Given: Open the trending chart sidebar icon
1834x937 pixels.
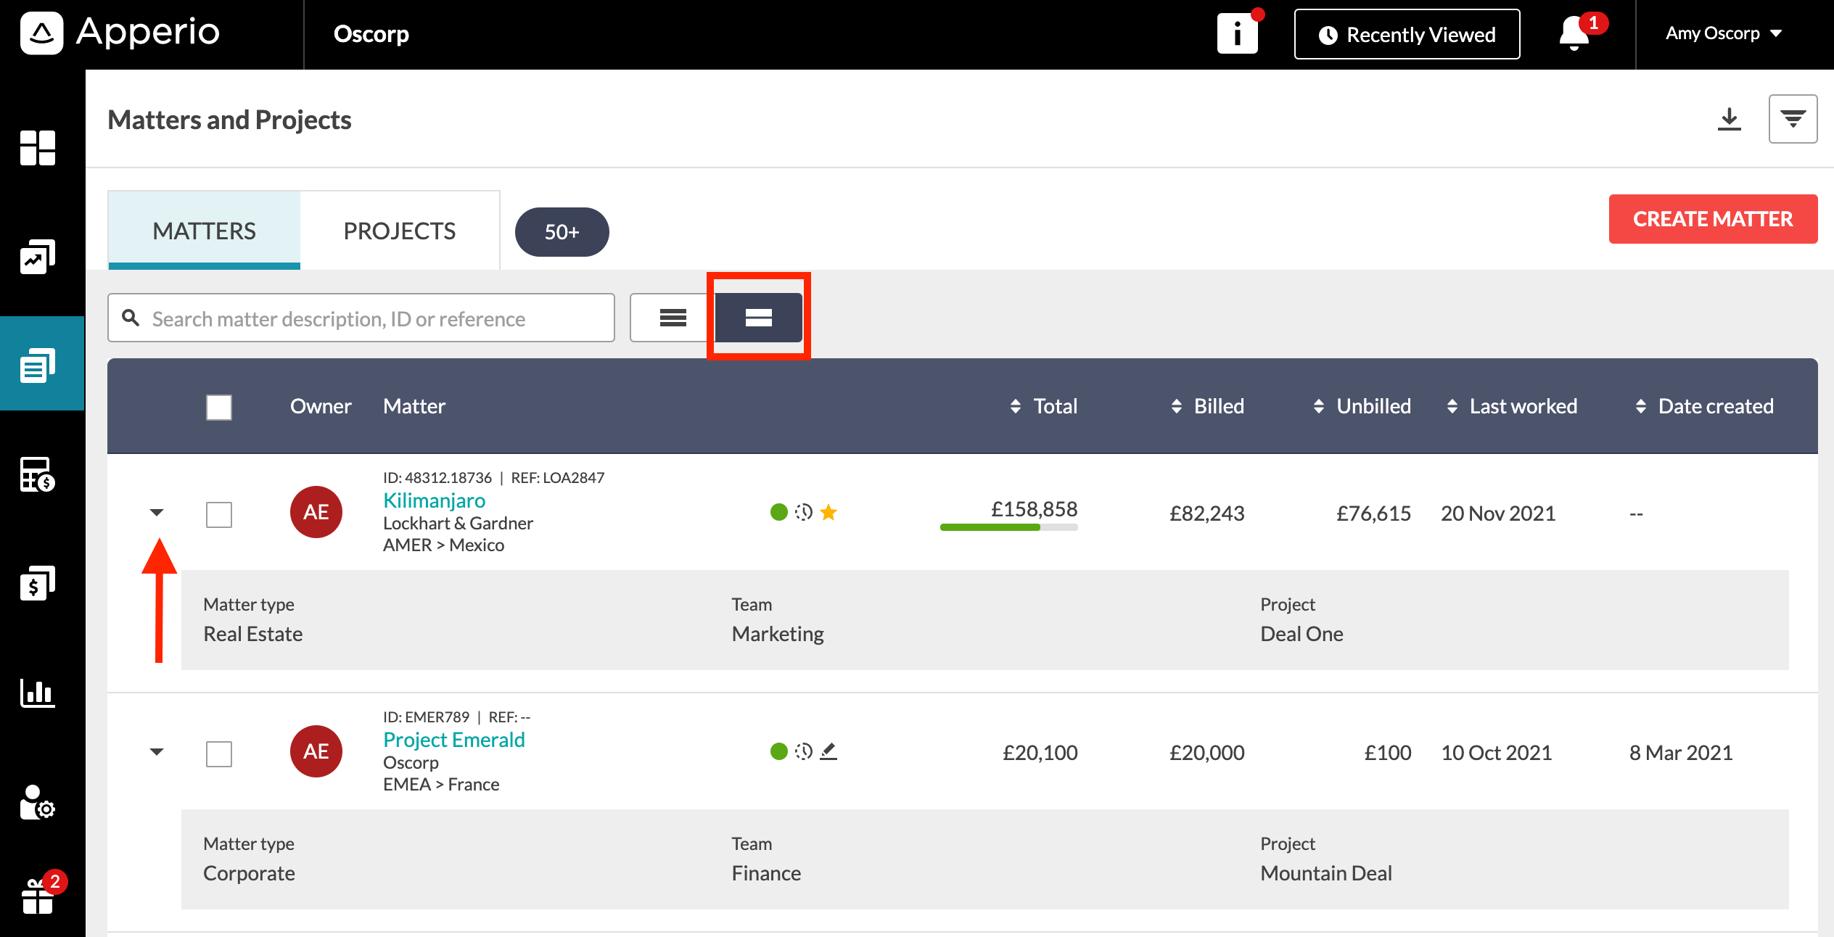Looking at the screenshot, I should coord(38,257).
